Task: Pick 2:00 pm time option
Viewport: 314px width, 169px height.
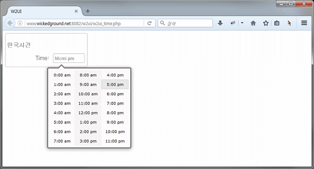Action: click(x=88, y=132)
